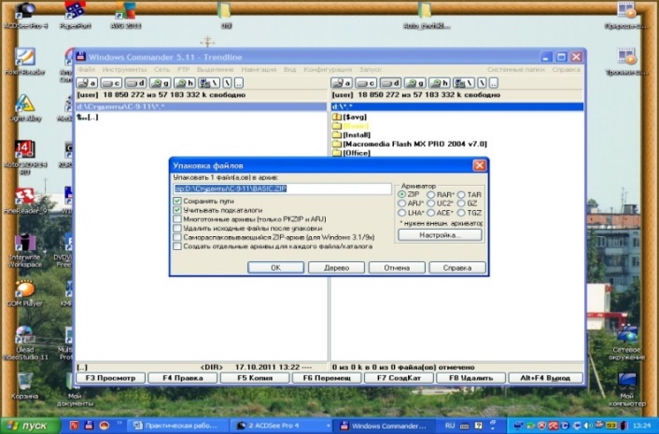Viewport: 659px width, 434px height.
Task: Go to root directory in the left panel
Action: [x=227, y=83]
